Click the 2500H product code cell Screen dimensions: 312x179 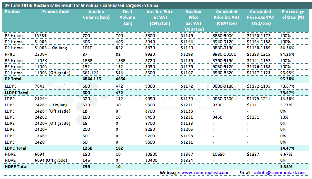[x=41, y=54]
